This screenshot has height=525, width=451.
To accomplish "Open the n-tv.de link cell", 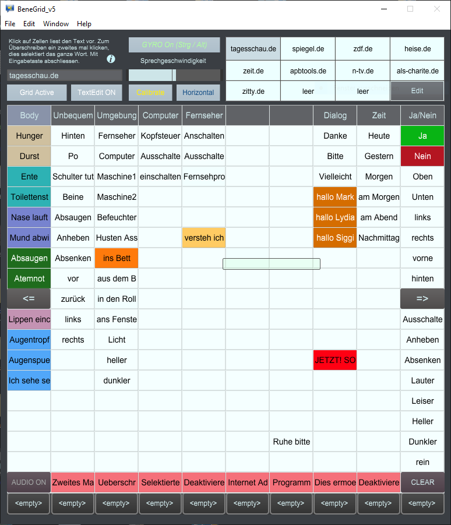I will pos(363,71).
